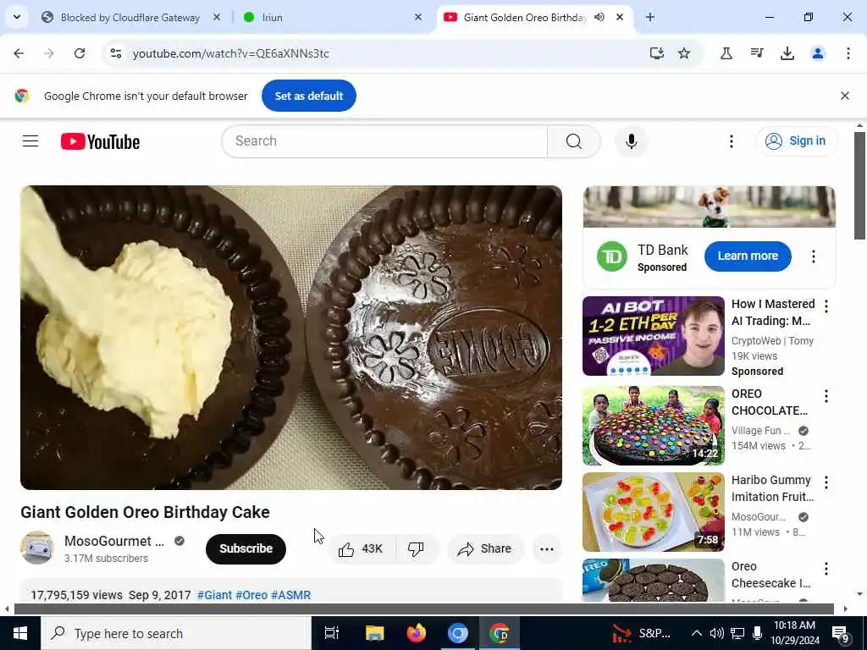The image size is (867, 650).
Task: Reload the page
Action: pos(80,53)
